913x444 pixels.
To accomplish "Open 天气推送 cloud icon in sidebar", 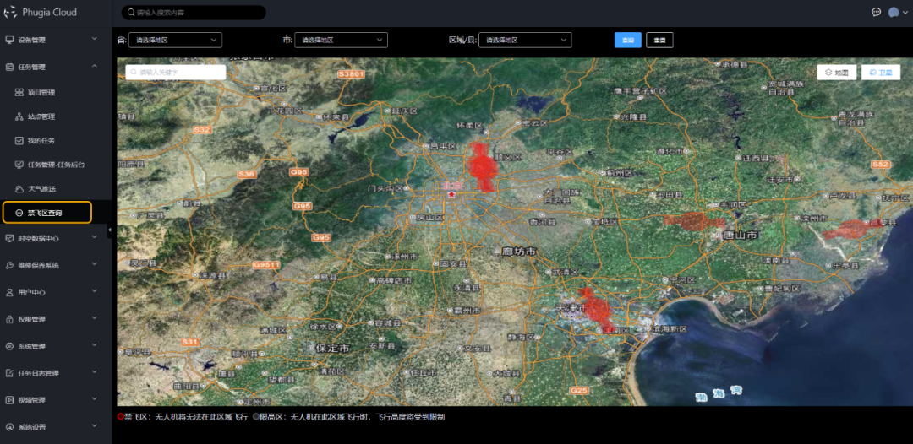I will pos(19,188).
